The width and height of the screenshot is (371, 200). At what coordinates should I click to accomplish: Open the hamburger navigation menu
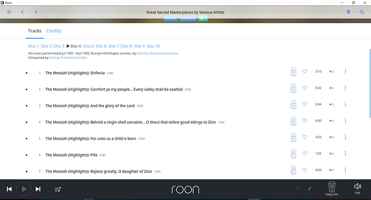[9, 12]
